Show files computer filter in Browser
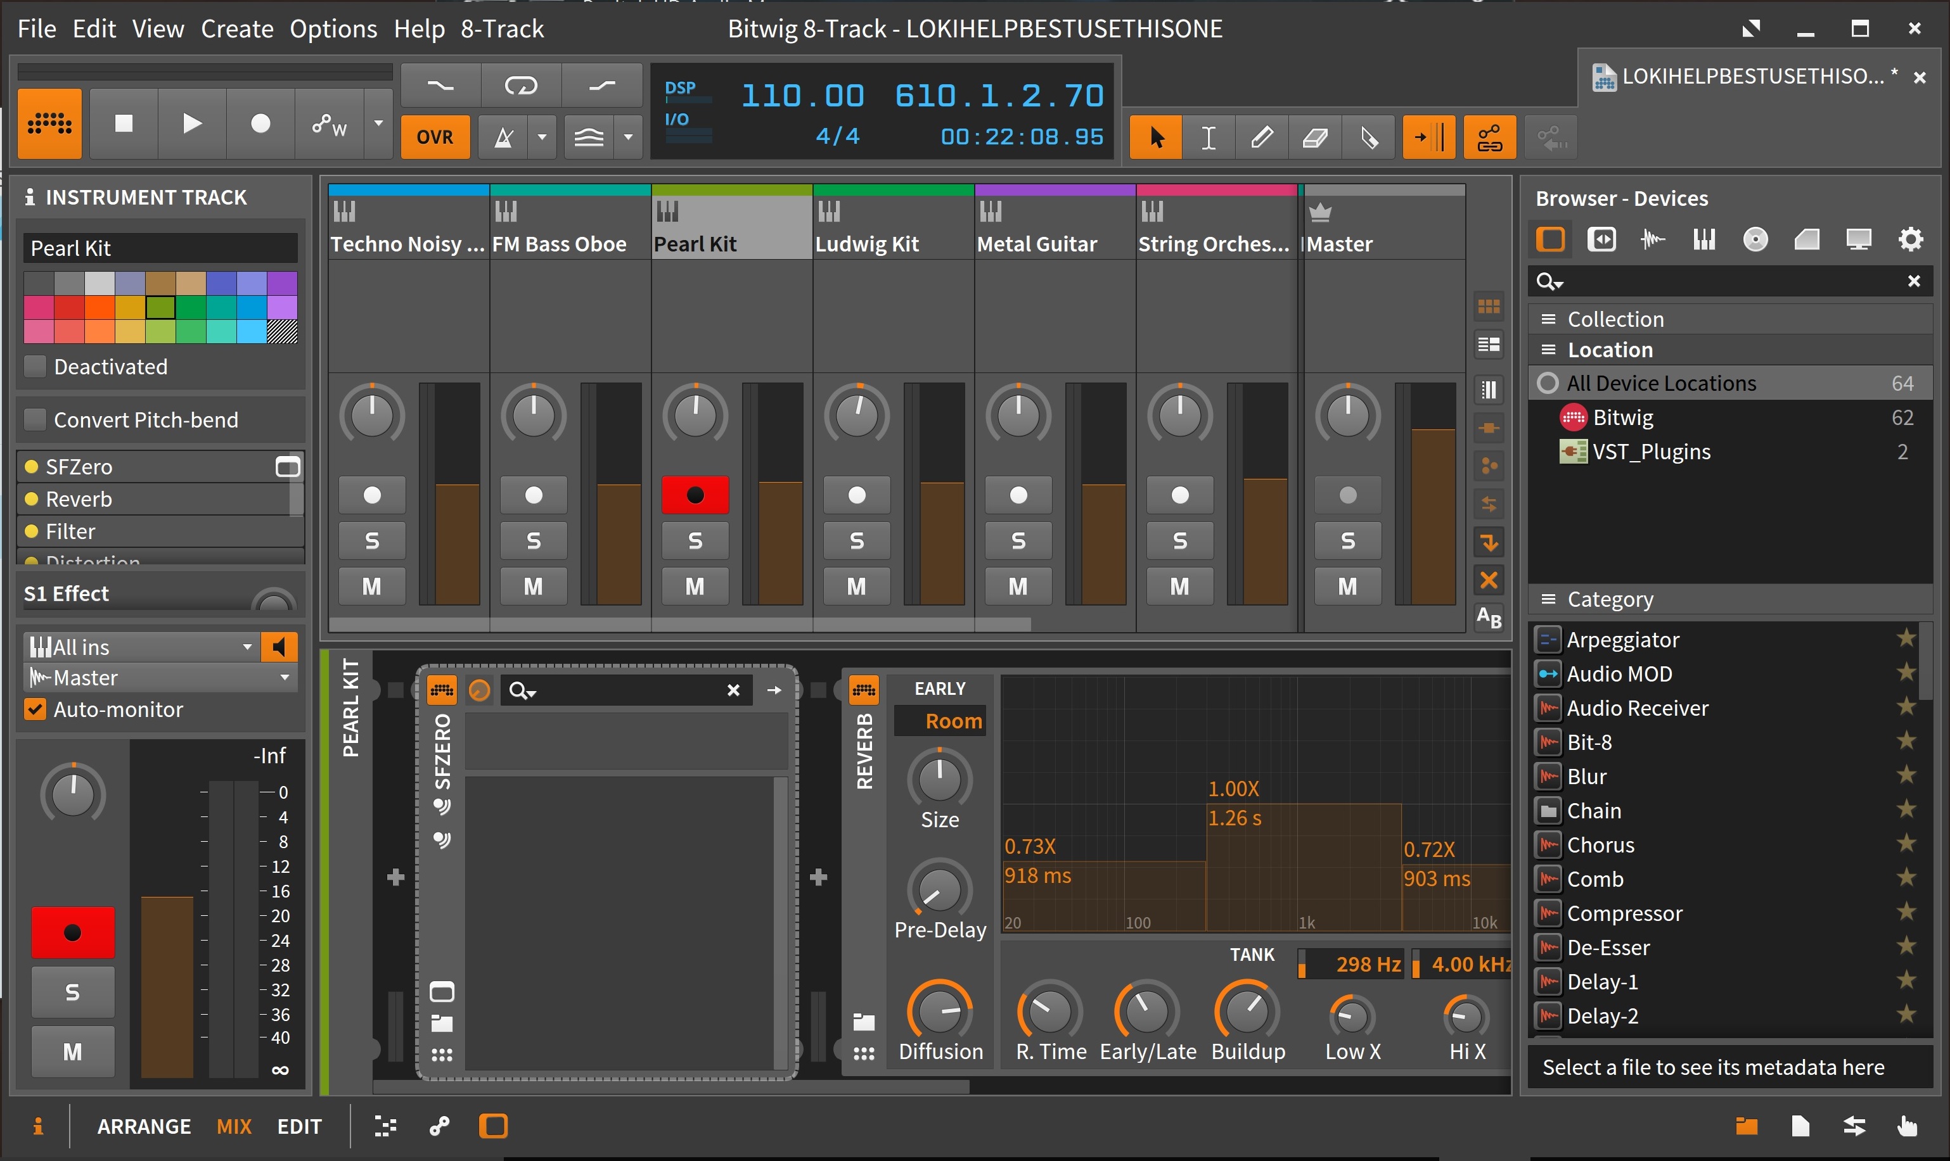 [x=1859, y=239]
